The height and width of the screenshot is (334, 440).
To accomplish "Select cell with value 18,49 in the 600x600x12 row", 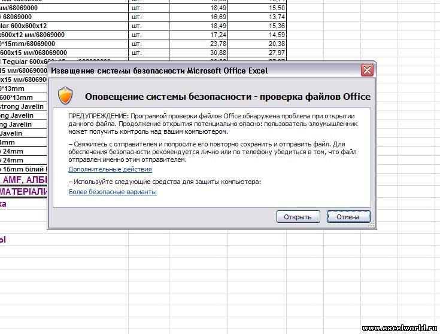I will coord(198,26).
